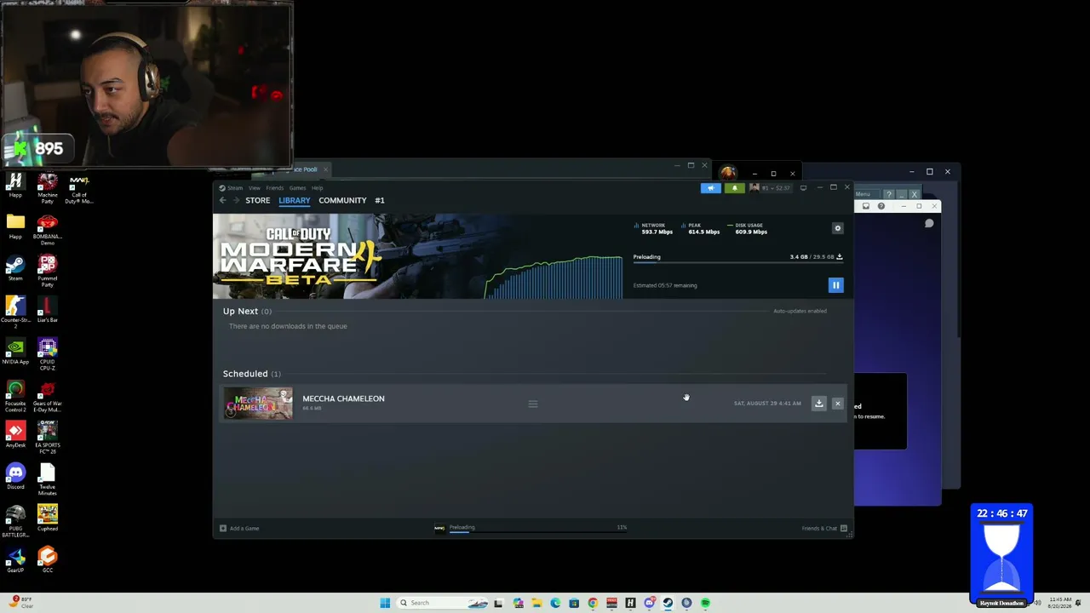Click the blue Steam announcements megaphone button
Image resolution: width=1090 pixels, height=613 pixels.
[x=711, y=188]
